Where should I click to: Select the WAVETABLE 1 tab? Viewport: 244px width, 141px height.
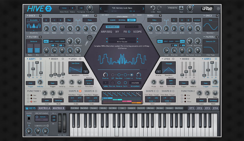[x=112, y=27]
